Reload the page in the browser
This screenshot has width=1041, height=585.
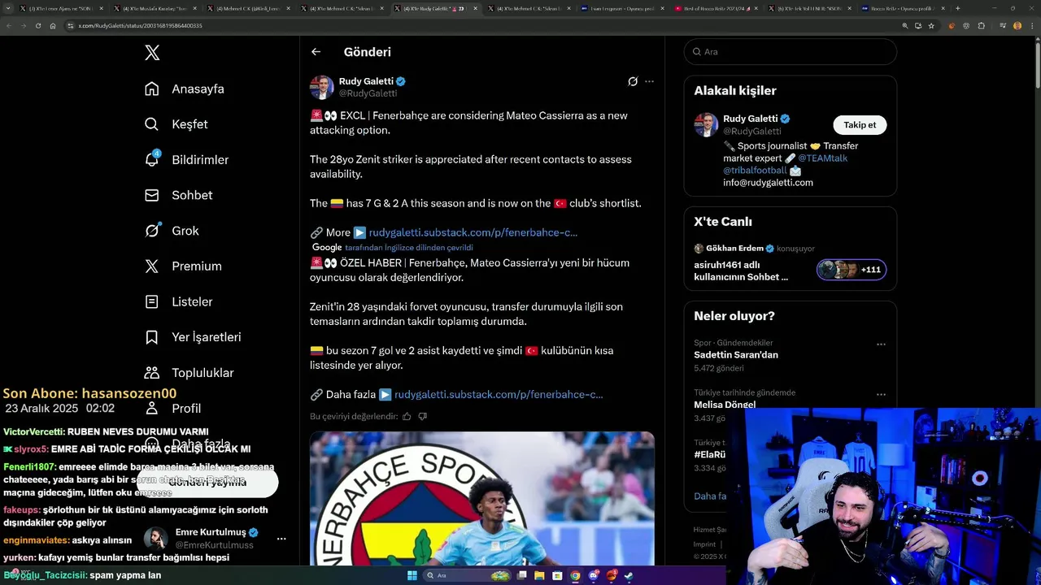[38, 26]
